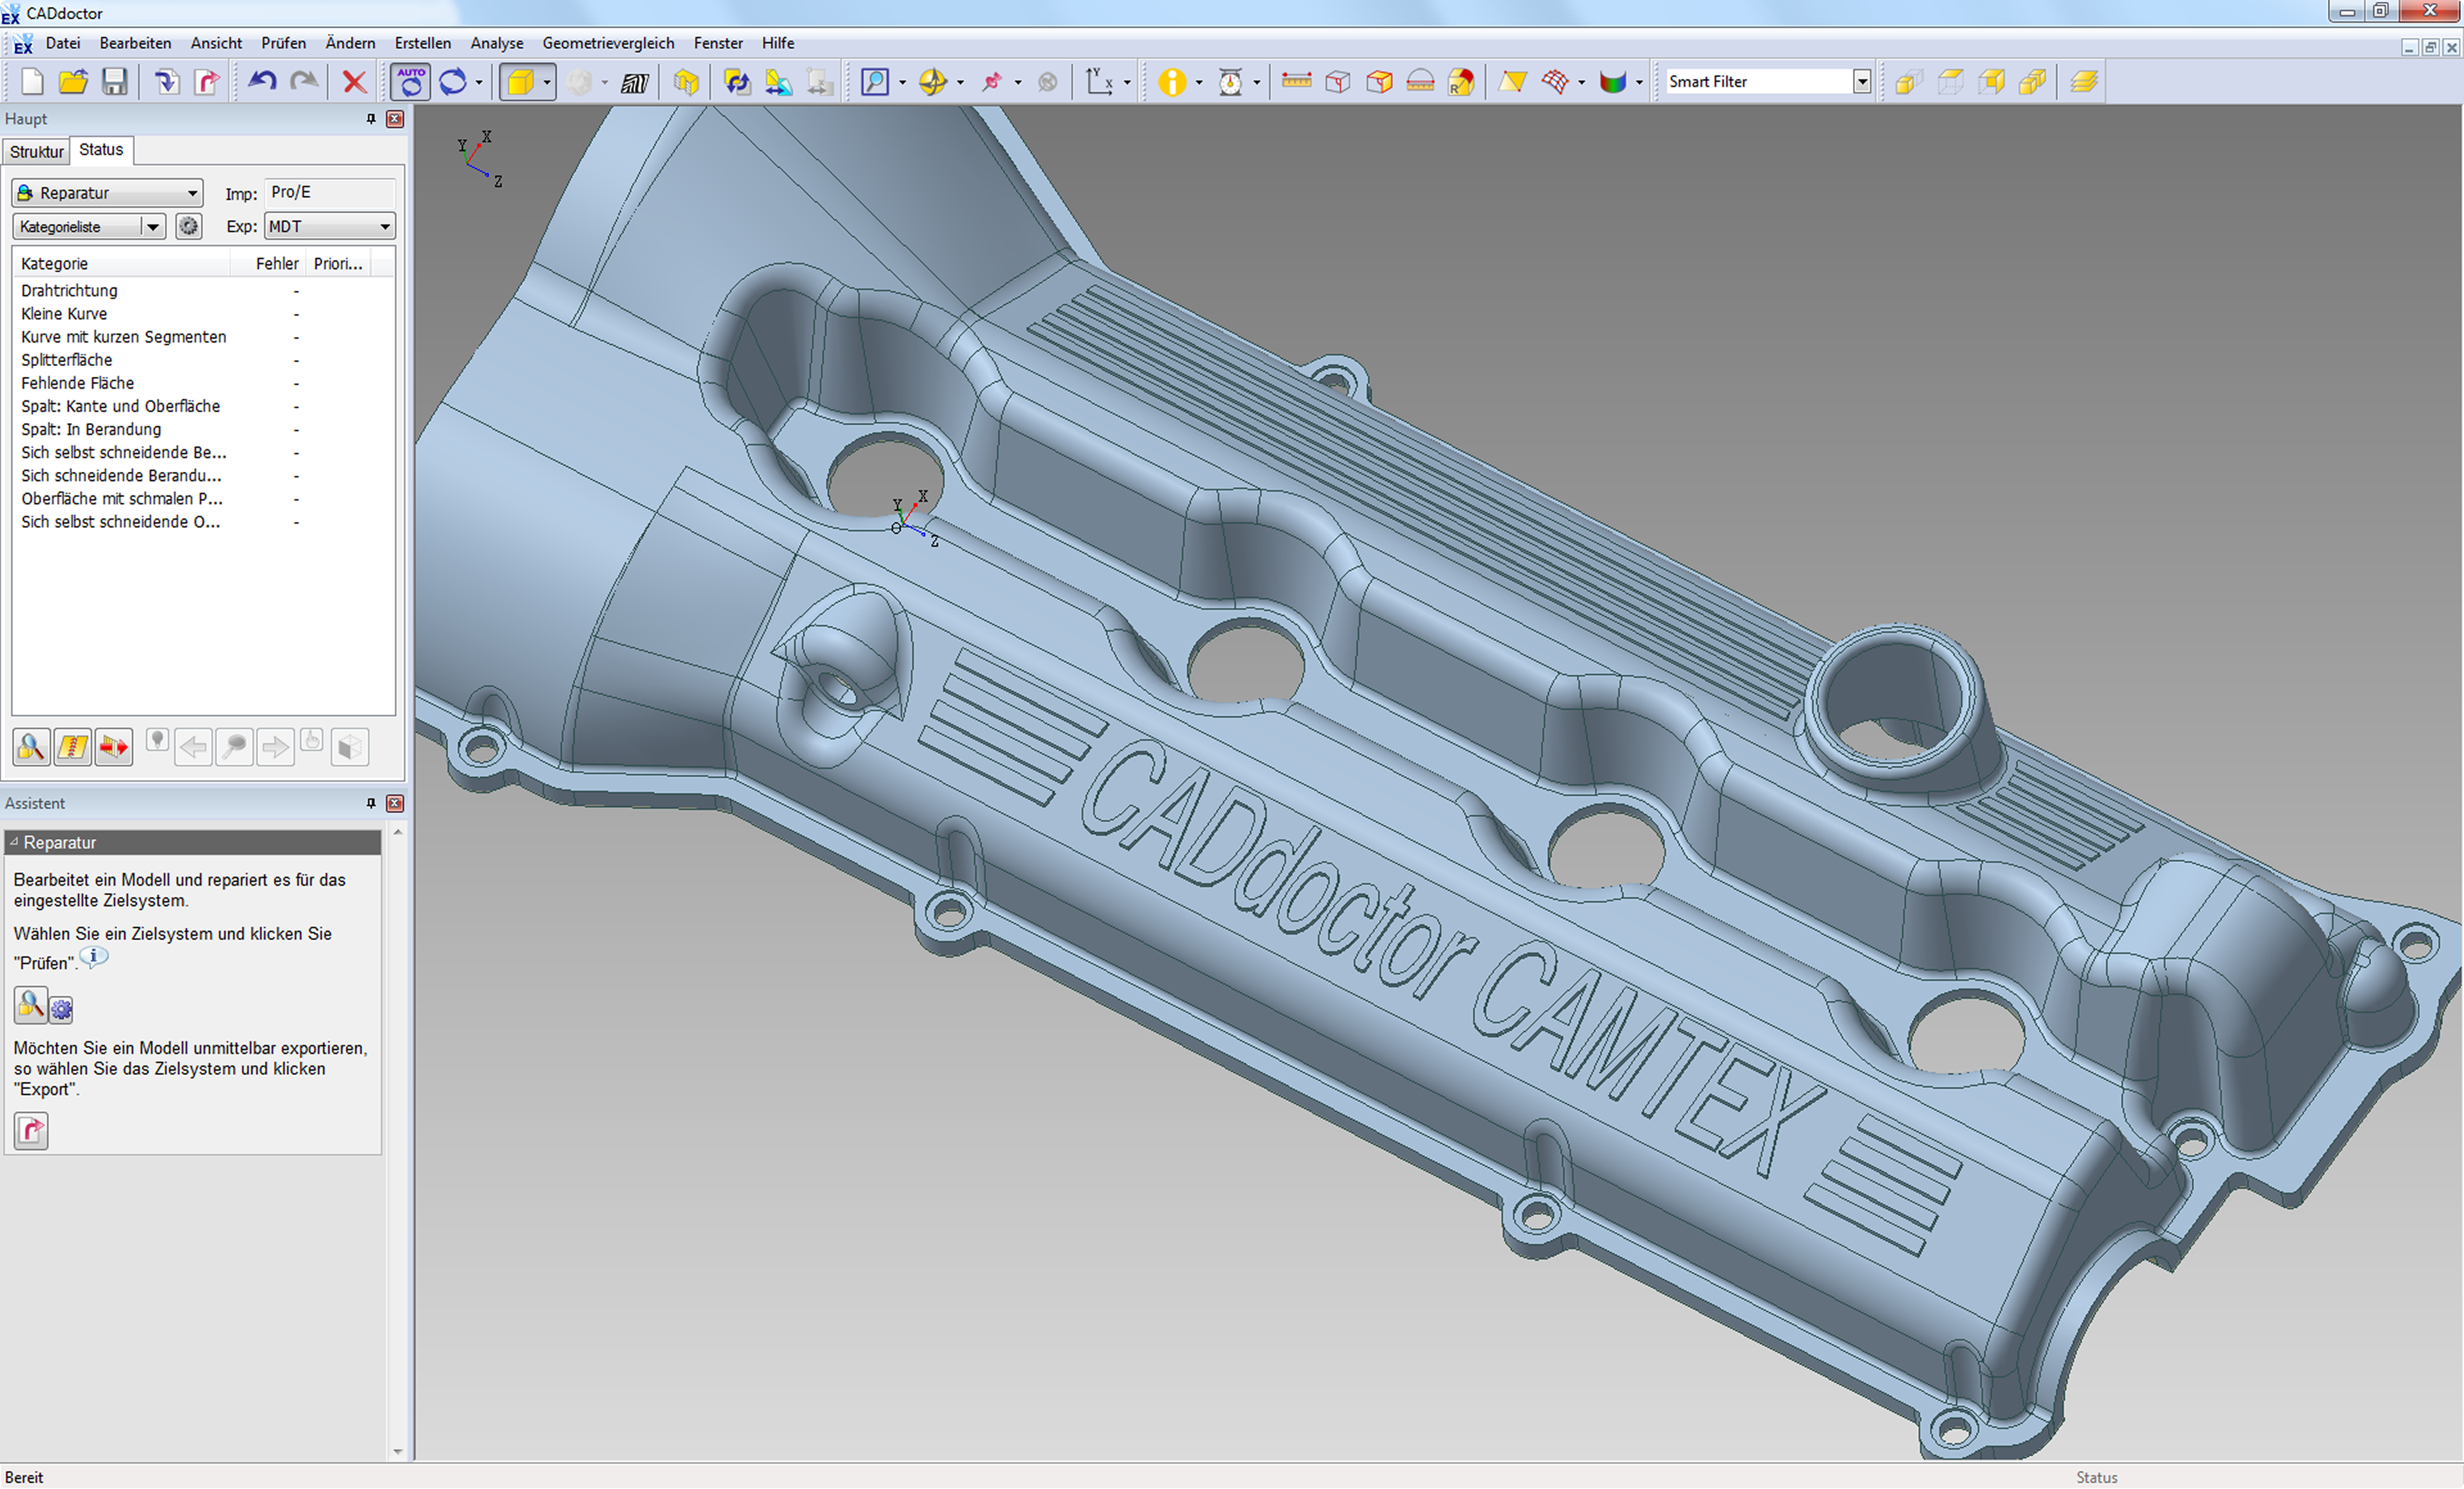Click the Export button in Assistent panel
The height and width of the screenshot is (1489, 2464).
[x=31, y=1131]
